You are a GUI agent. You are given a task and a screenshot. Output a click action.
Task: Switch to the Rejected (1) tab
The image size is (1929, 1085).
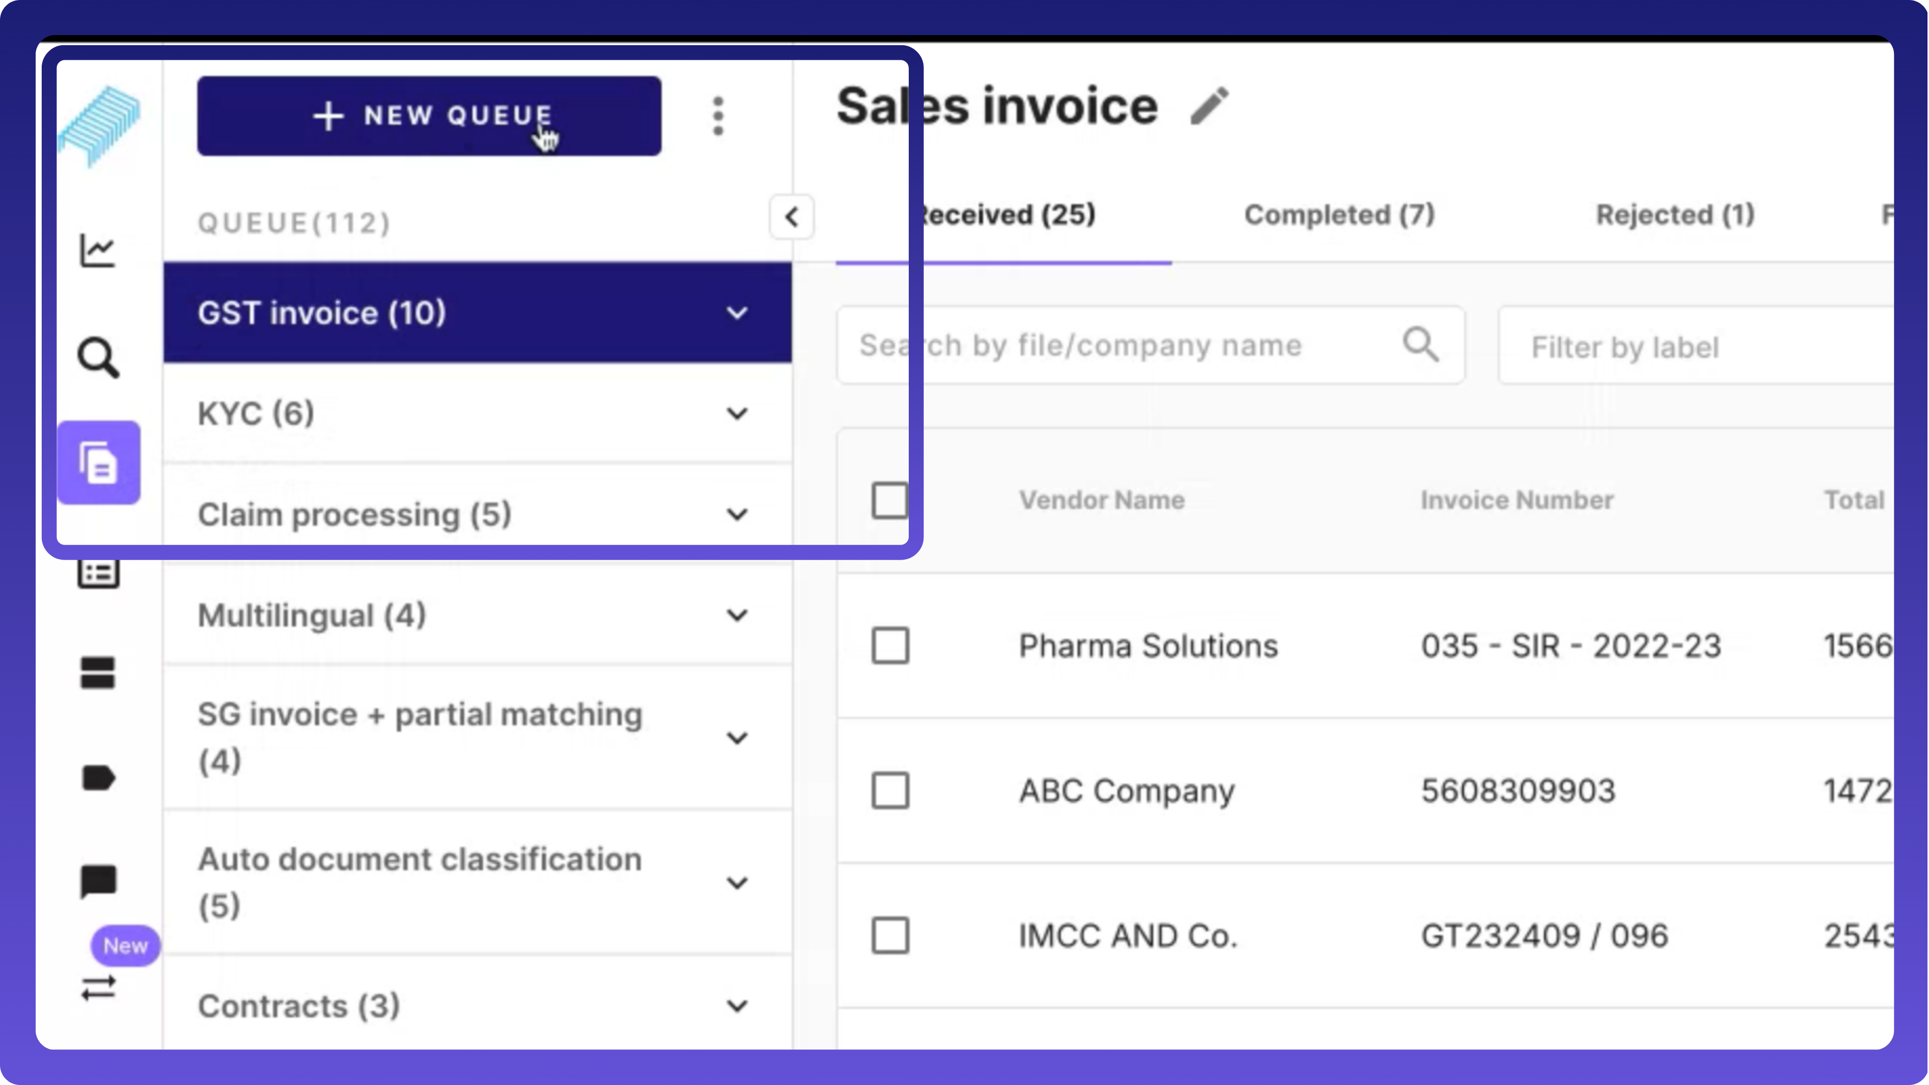pyautogui.click(x=1674, y=215)
